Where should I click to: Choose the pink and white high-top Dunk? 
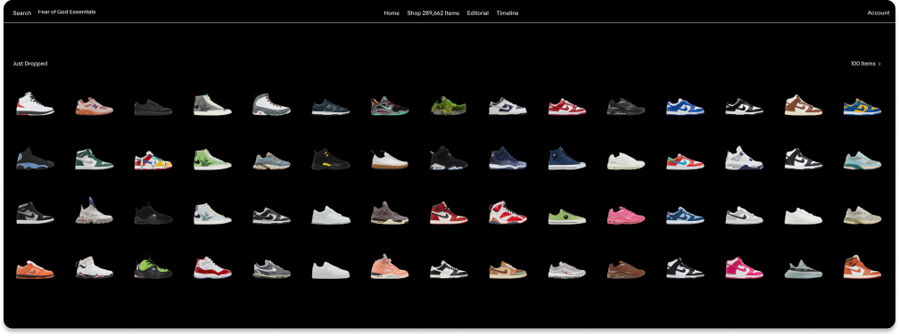[744, 267]
